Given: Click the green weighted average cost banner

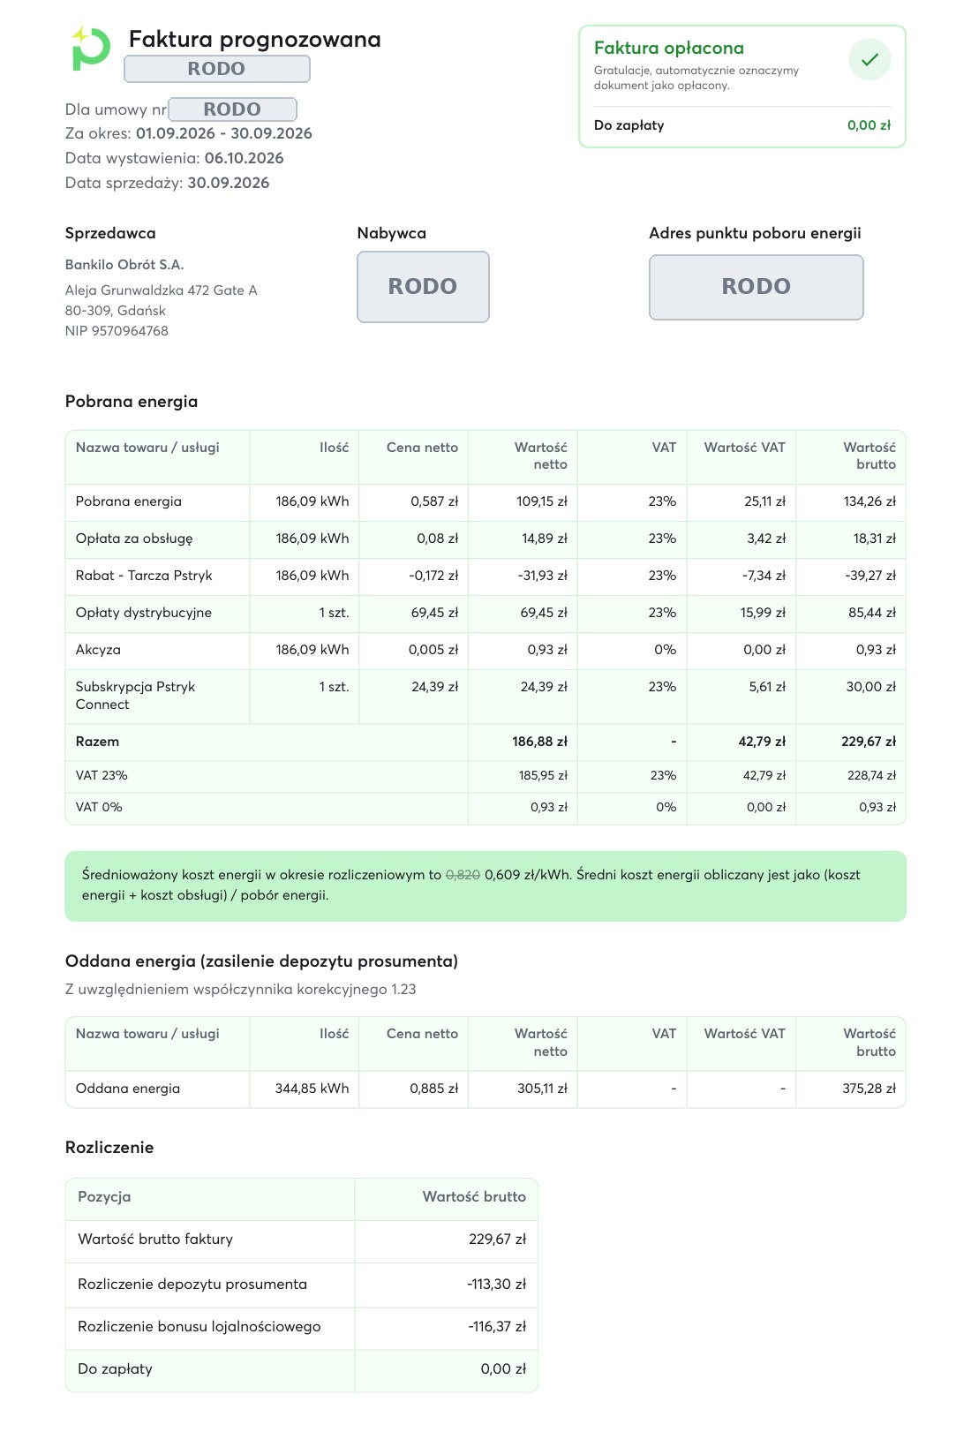Looking at the screenshot, I should (485, 886).
